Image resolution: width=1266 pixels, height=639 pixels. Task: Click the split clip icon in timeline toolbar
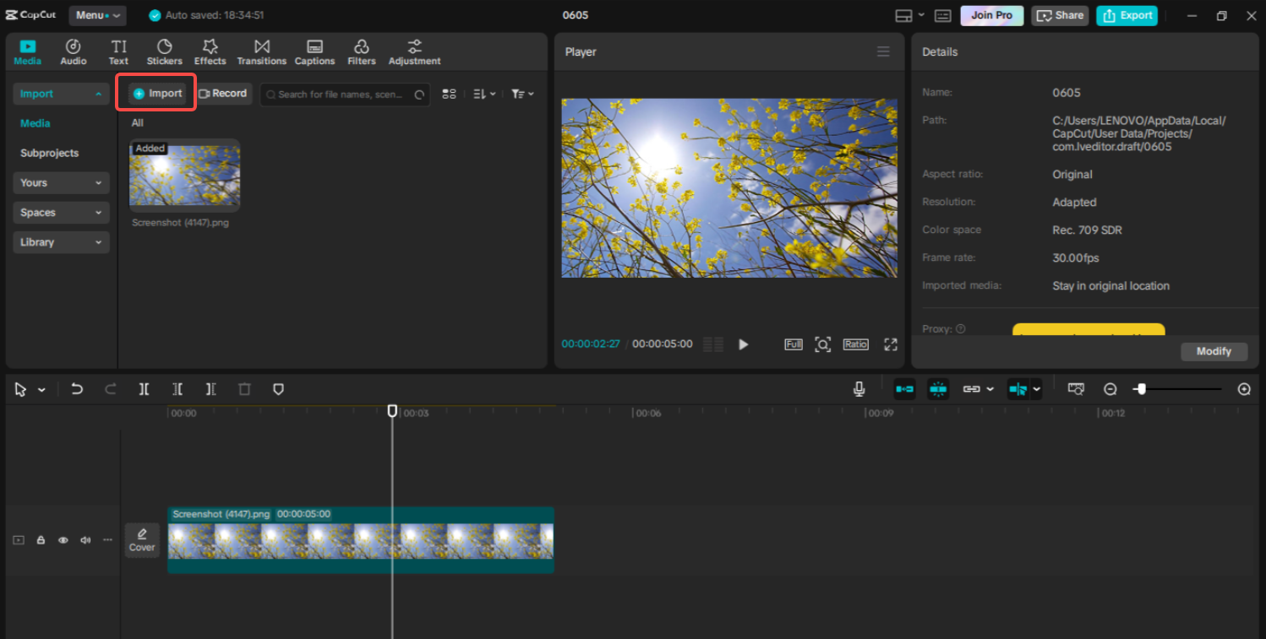pos(145,389)
